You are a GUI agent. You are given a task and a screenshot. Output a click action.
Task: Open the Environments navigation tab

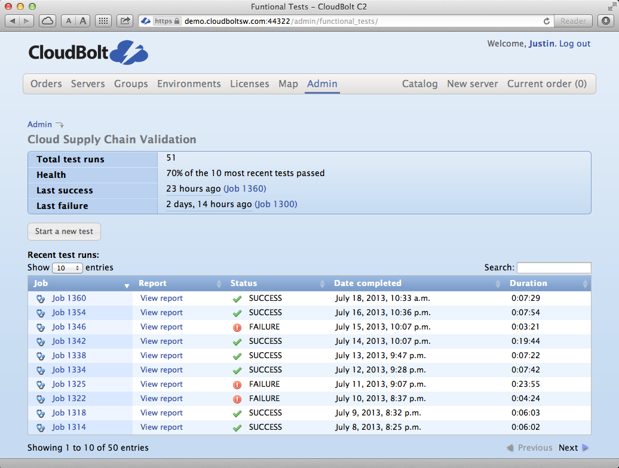pyautogui.click(x=189, y=84)
